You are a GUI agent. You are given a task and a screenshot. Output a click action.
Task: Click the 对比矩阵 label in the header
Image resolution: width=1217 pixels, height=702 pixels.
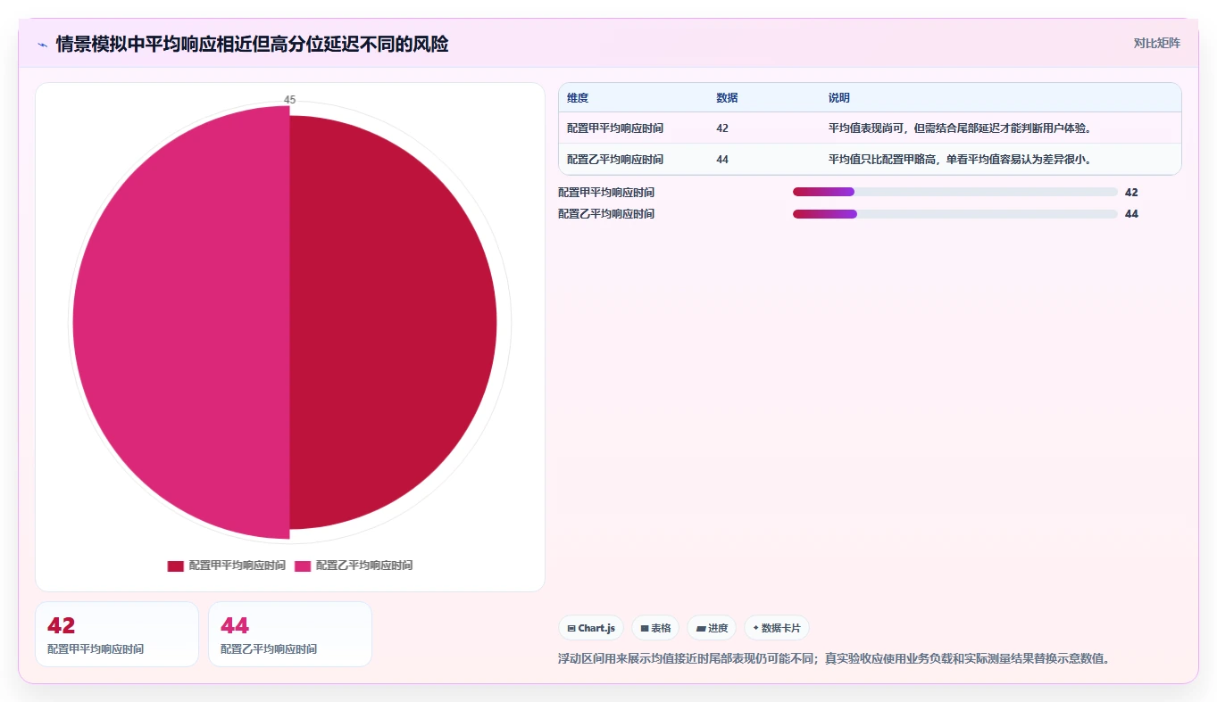[1156, 43]
